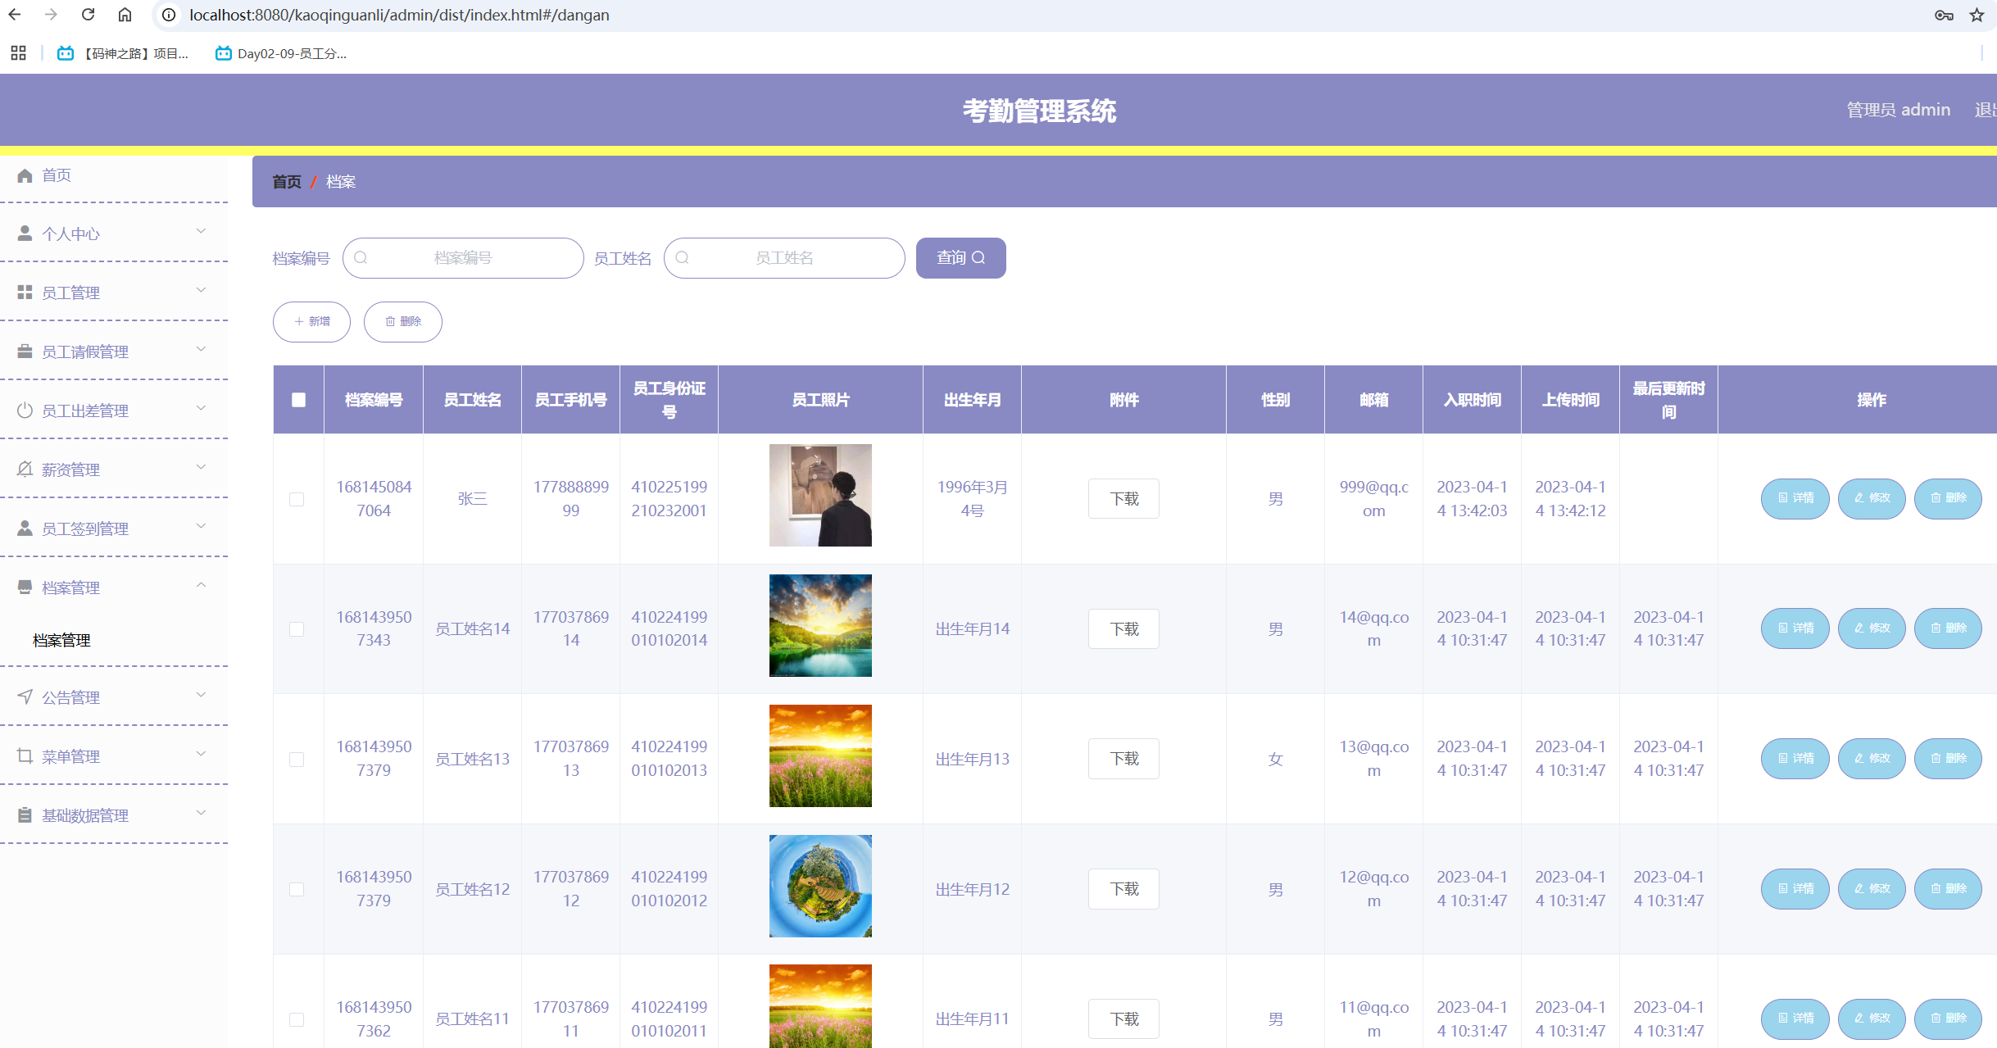Click the browser reload icon

click(89, 15)
